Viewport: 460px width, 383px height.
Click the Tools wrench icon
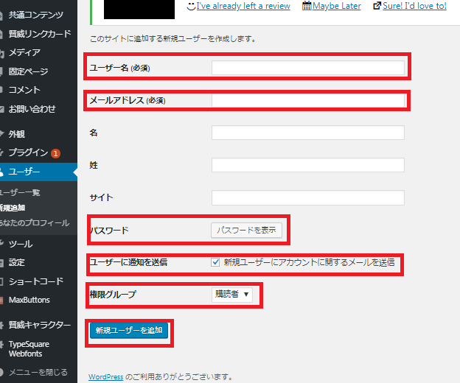pyautogui.click(x=2, y=244)
